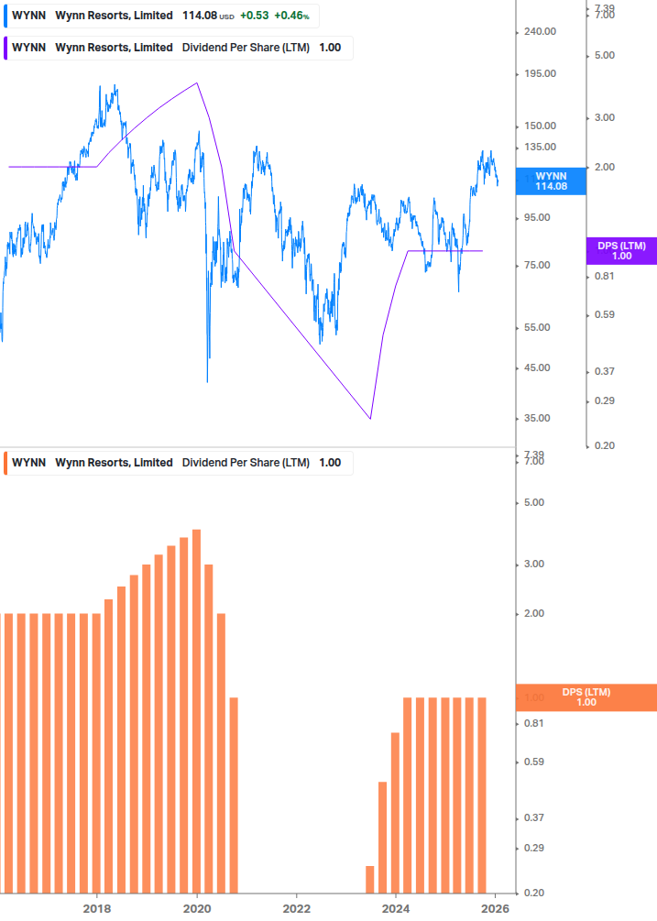The width and height of the screenshot is (657, 921).
Task: Select the WYNN price legend showing 114.08 USD
Action: [x=161, y=16]
